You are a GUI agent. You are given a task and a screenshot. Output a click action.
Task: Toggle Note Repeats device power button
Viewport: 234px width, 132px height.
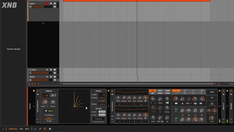click(38, 91)
